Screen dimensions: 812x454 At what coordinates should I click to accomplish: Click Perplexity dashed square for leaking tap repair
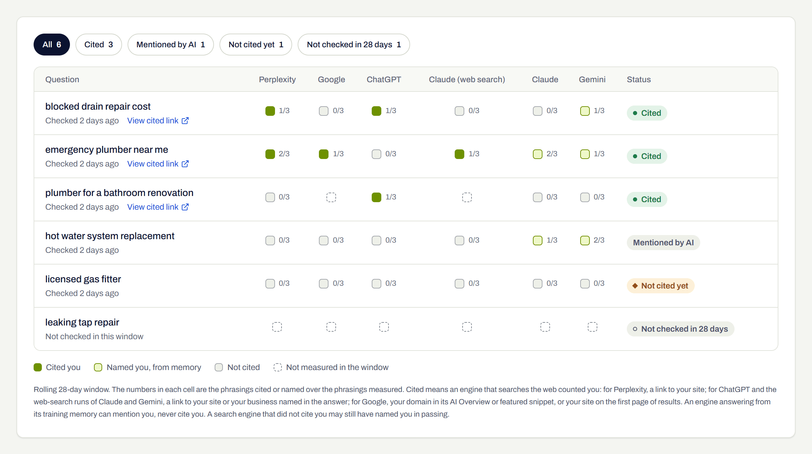(277, 327)
